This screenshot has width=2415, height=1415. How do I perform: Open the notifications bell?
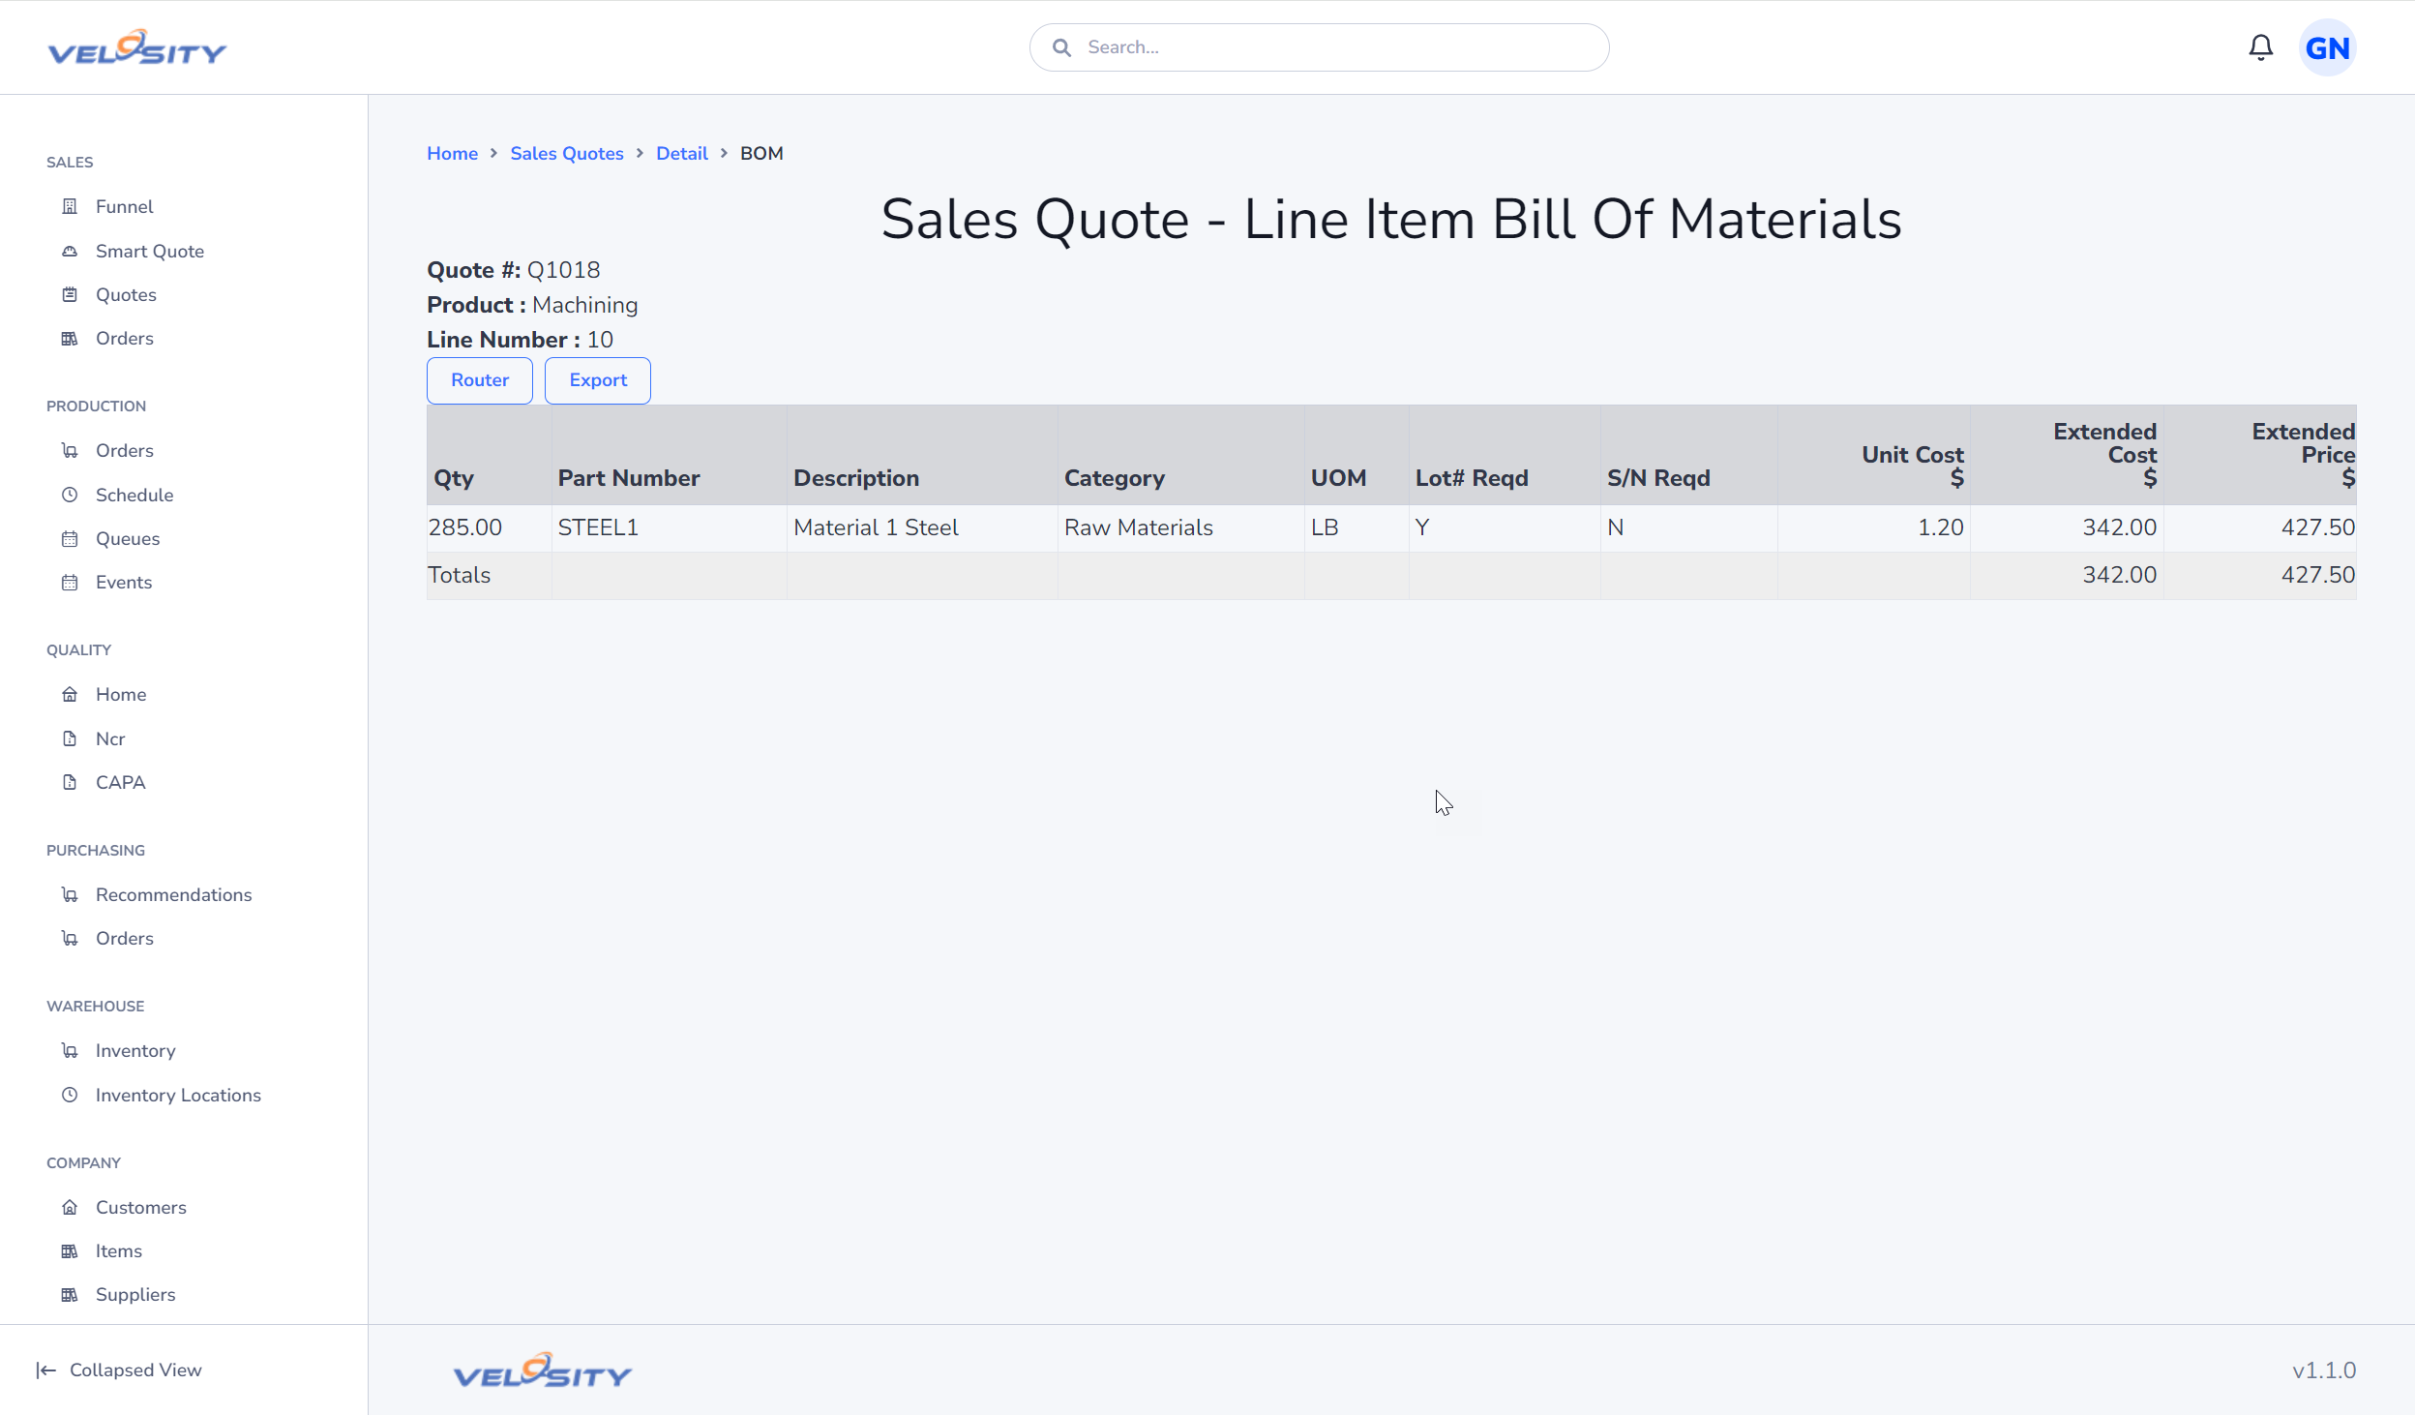coord(2260,47)
